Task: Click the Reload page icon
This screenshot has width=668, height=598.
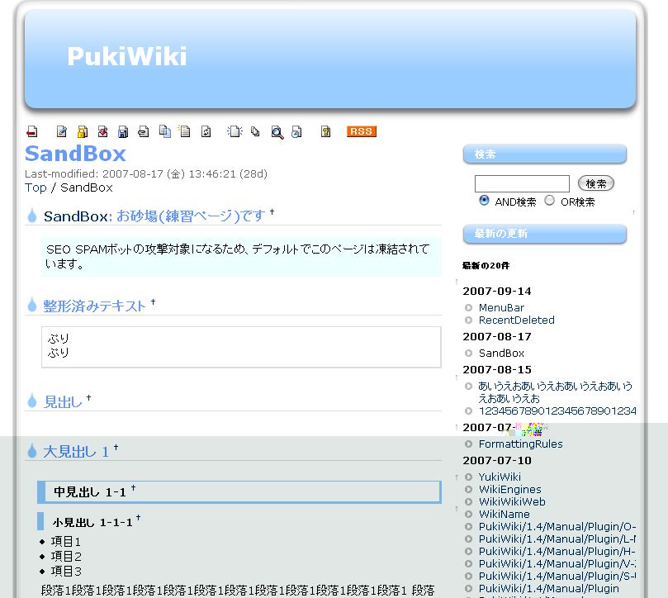Action: (206, 131)
